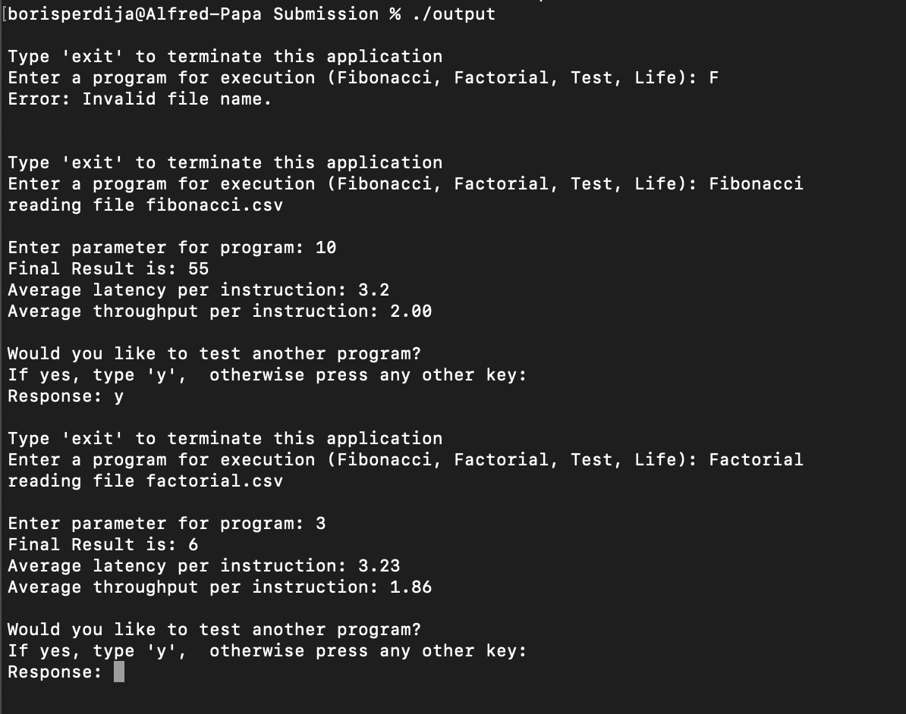Viewport: 906px width, 714px height.
Task: Click the parameter value 10
Action: point(326,248)
